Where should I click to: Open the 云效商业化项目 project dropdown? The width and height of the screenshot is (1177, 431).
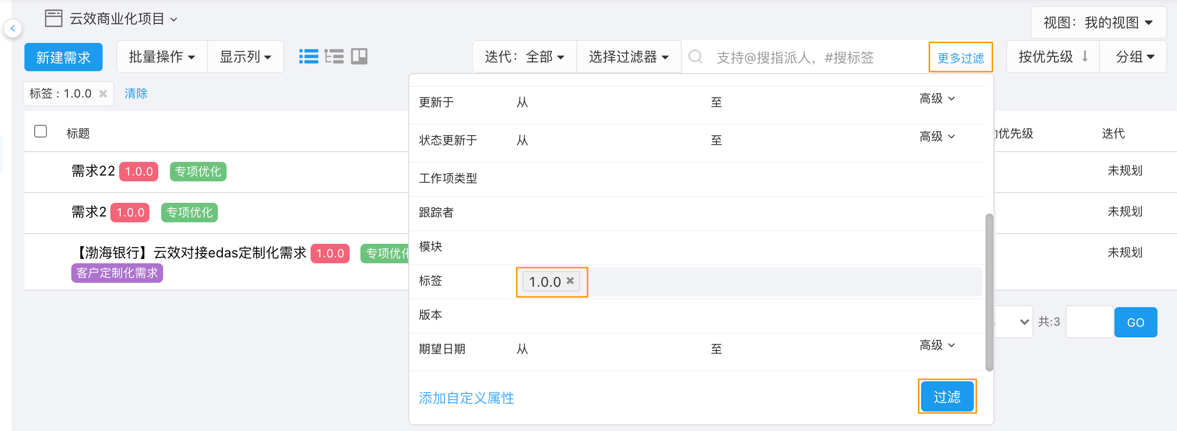[123, 19]
